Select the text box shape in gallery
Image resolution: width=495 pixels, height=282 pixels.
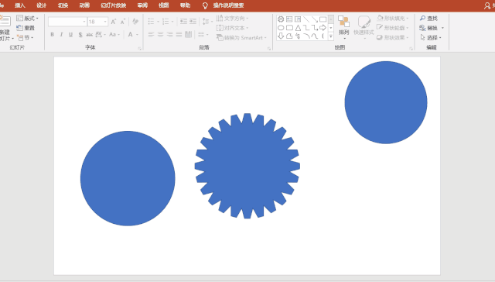[289, 19]
